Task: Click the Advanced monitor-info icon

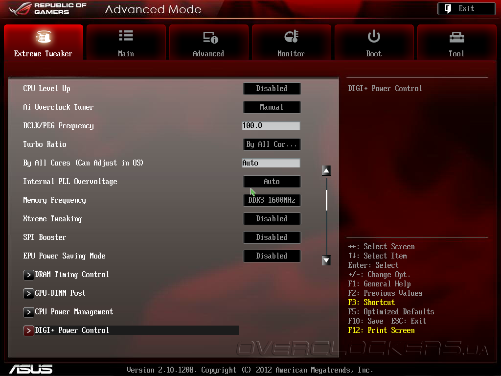Action: pos(210,37)
